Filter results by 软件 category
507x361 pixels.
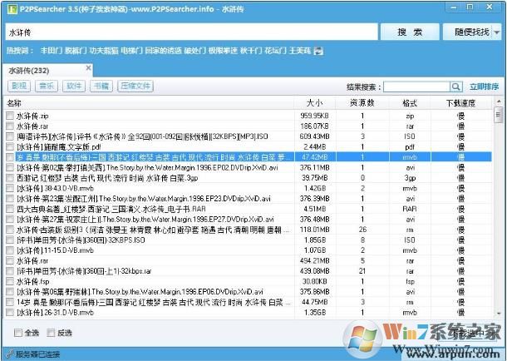click(74, 86)
